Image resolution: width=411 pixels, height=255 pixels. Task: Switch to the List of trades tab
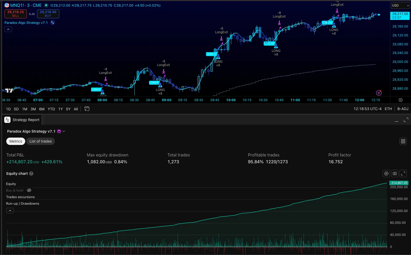[40, 141]
